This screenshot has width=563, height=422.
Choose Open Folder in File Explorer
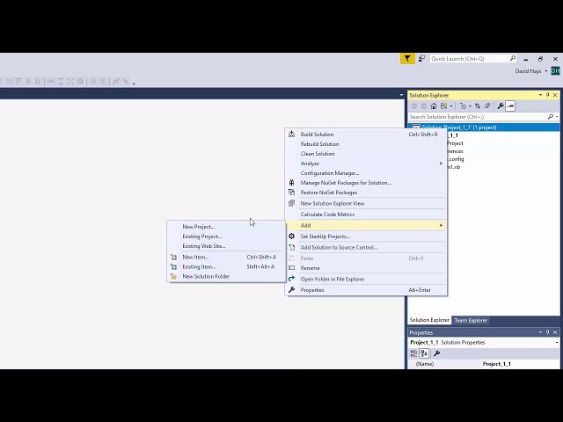click(366, 279)
